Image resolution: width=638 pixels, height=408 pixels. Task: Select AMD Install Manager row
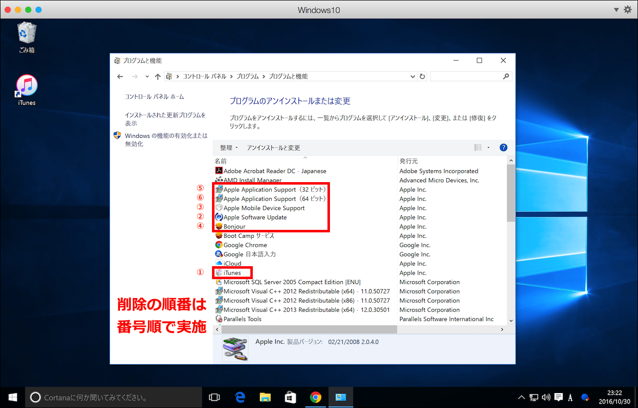tap(360, 180)
